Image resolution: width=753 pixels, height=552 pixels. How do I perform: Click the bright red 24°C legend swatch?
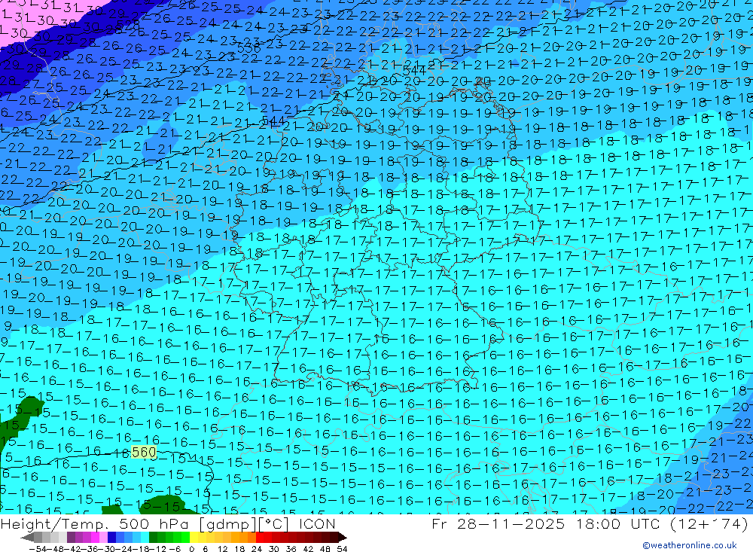coord(260,538)
